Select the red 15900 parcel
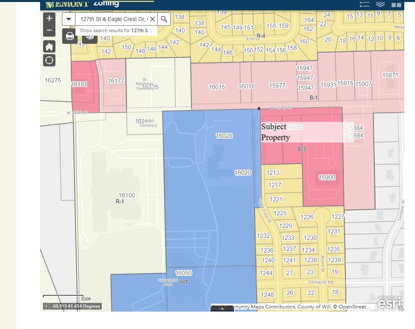The width and height of the screenshot is (415, 329). [327, 178]
